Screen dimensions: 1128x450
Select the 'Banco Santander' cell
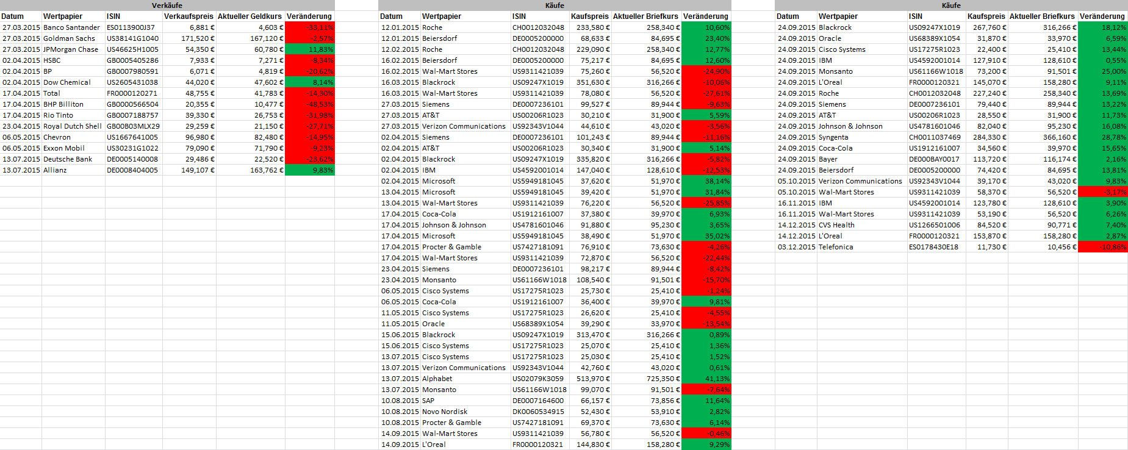click(73, 27)
